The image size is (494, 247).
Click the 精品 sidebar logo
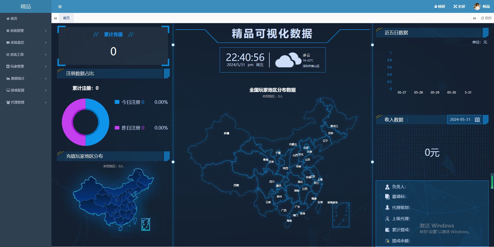pos(26,6)
